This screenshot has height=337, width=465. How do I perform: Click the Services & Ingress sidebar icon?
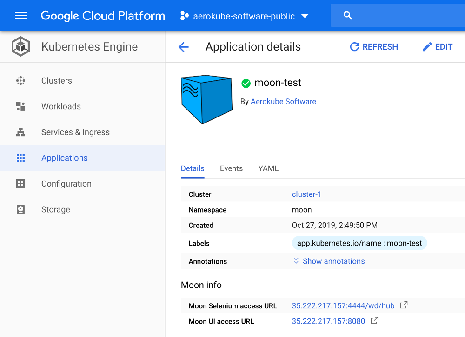(x=20, y=132)
